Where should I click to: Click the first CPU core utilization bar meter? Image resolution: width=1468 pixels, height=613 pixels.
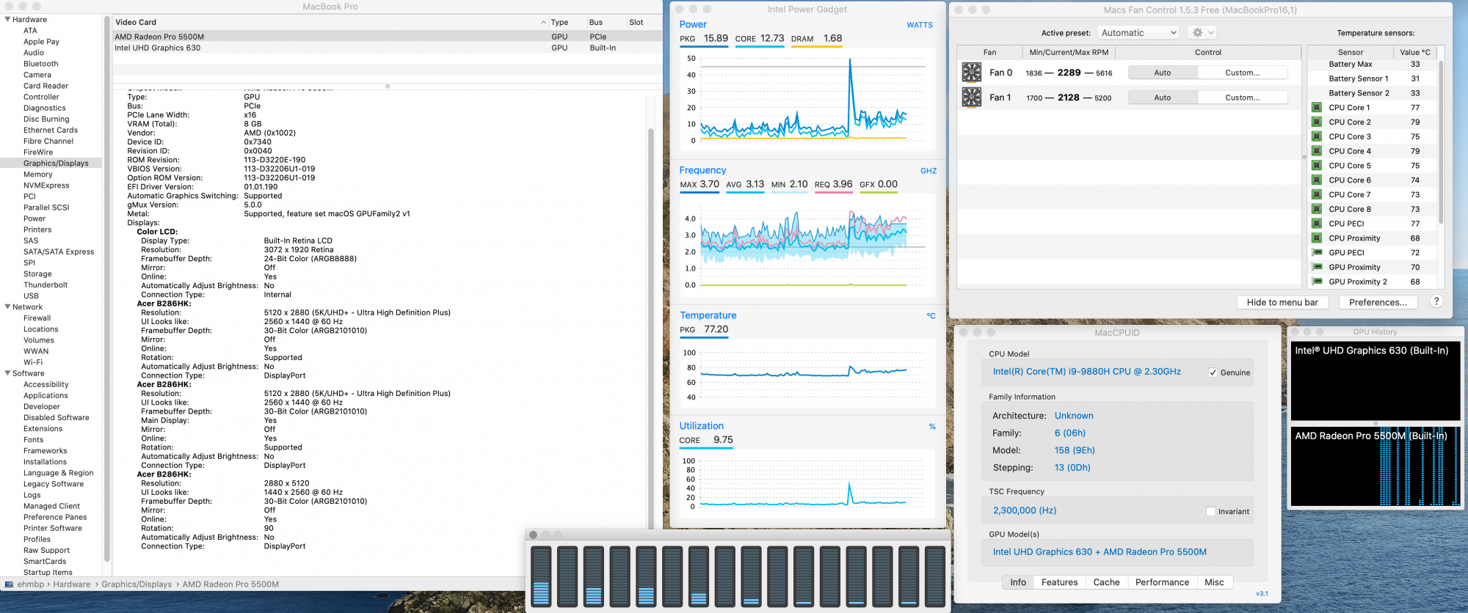pyautogui.click(x=541, y=576)
